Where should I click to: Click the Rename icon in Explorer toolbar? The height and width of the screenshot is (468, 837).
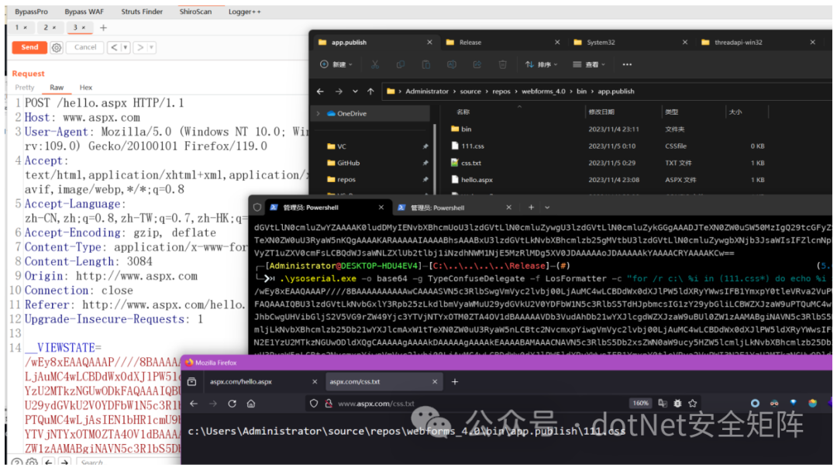tap(452, 64)
